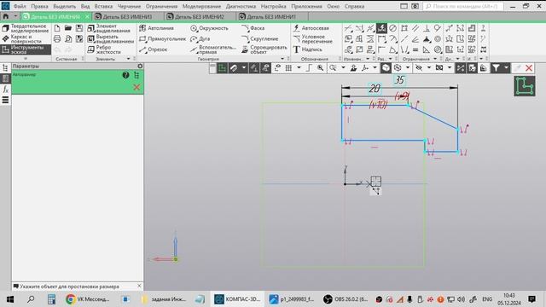Select Спроецировать объект tool

(264, 49)
